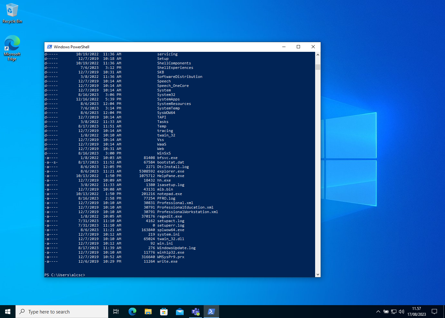Launch Microsoft Edge from the taskbar
The height and width of the screenshot is (318, 445).
132,311
